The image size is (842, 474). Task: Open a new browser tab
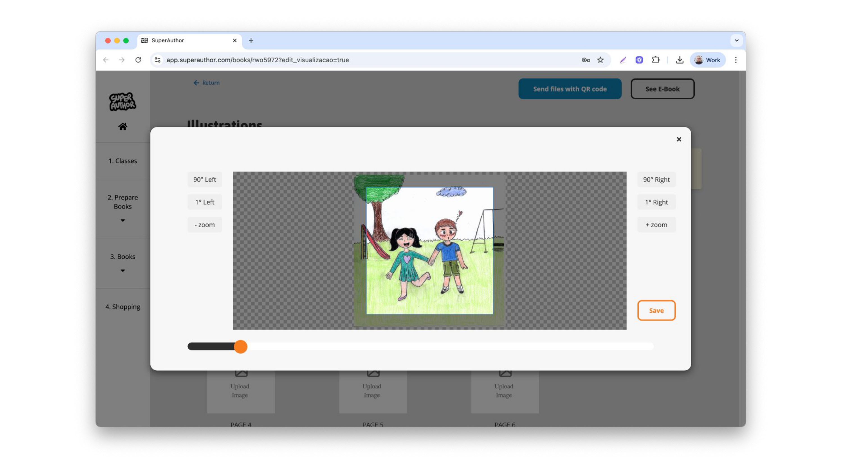click(x=251, y=40)
